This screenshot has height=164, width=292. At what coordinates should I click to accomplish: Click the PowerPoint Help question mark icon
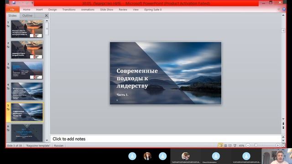click(x=284, y=9)
